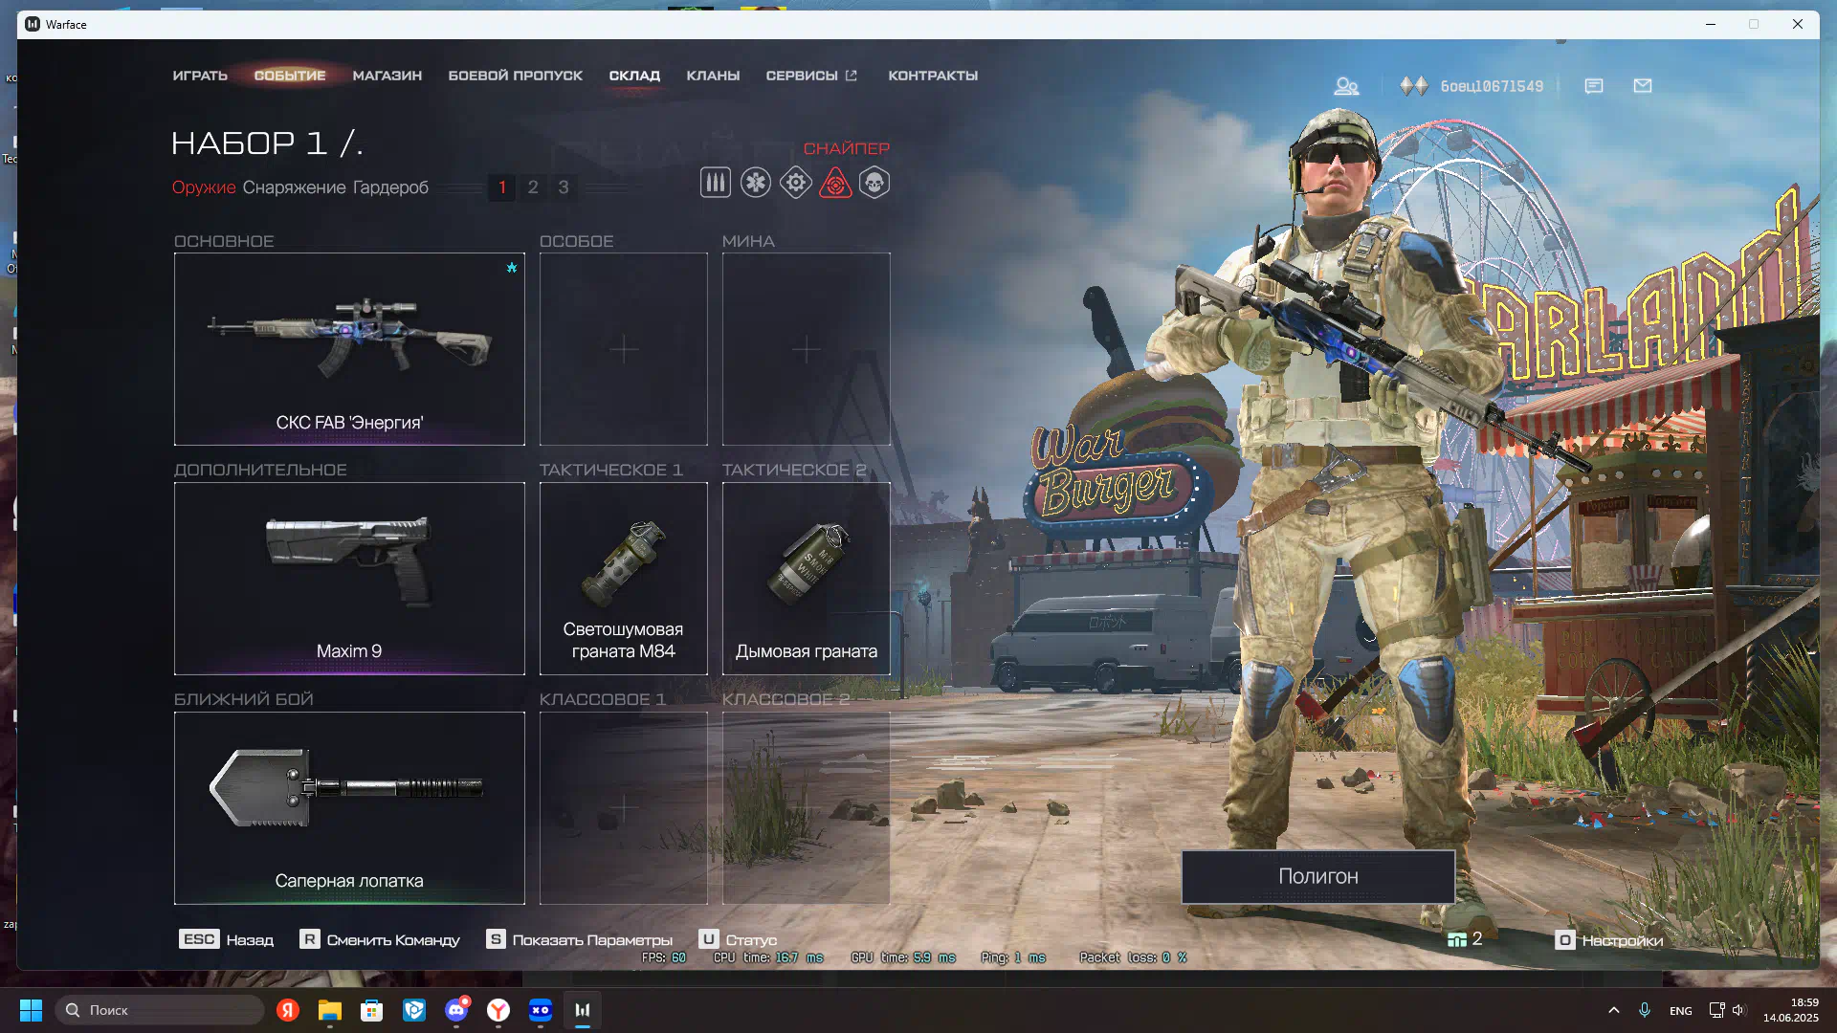This screenshot has height=1033, width=1837.
Task: Select loadout set 1
Action: 502,187
